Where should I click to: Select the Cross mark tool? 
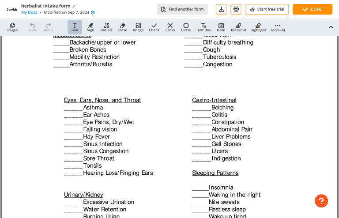tap(170, 27)
